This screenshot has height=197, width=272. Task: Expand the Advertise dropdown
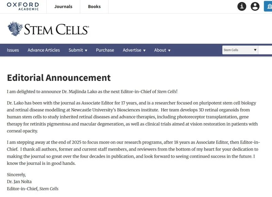[133, 50]
